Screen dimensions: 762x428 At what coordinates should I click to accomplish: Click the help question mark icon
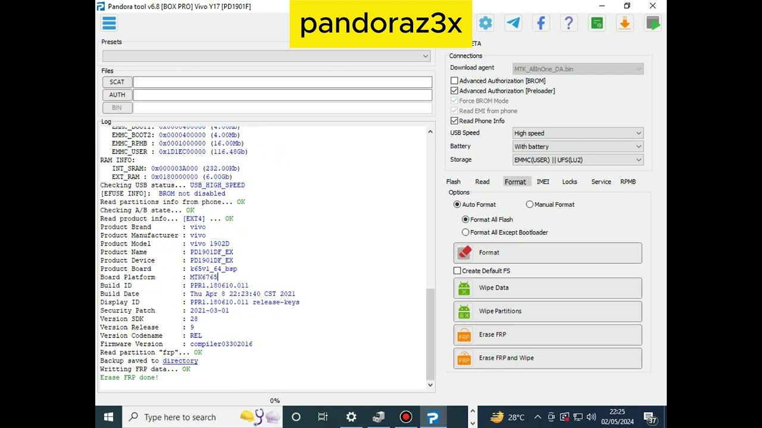569,23
